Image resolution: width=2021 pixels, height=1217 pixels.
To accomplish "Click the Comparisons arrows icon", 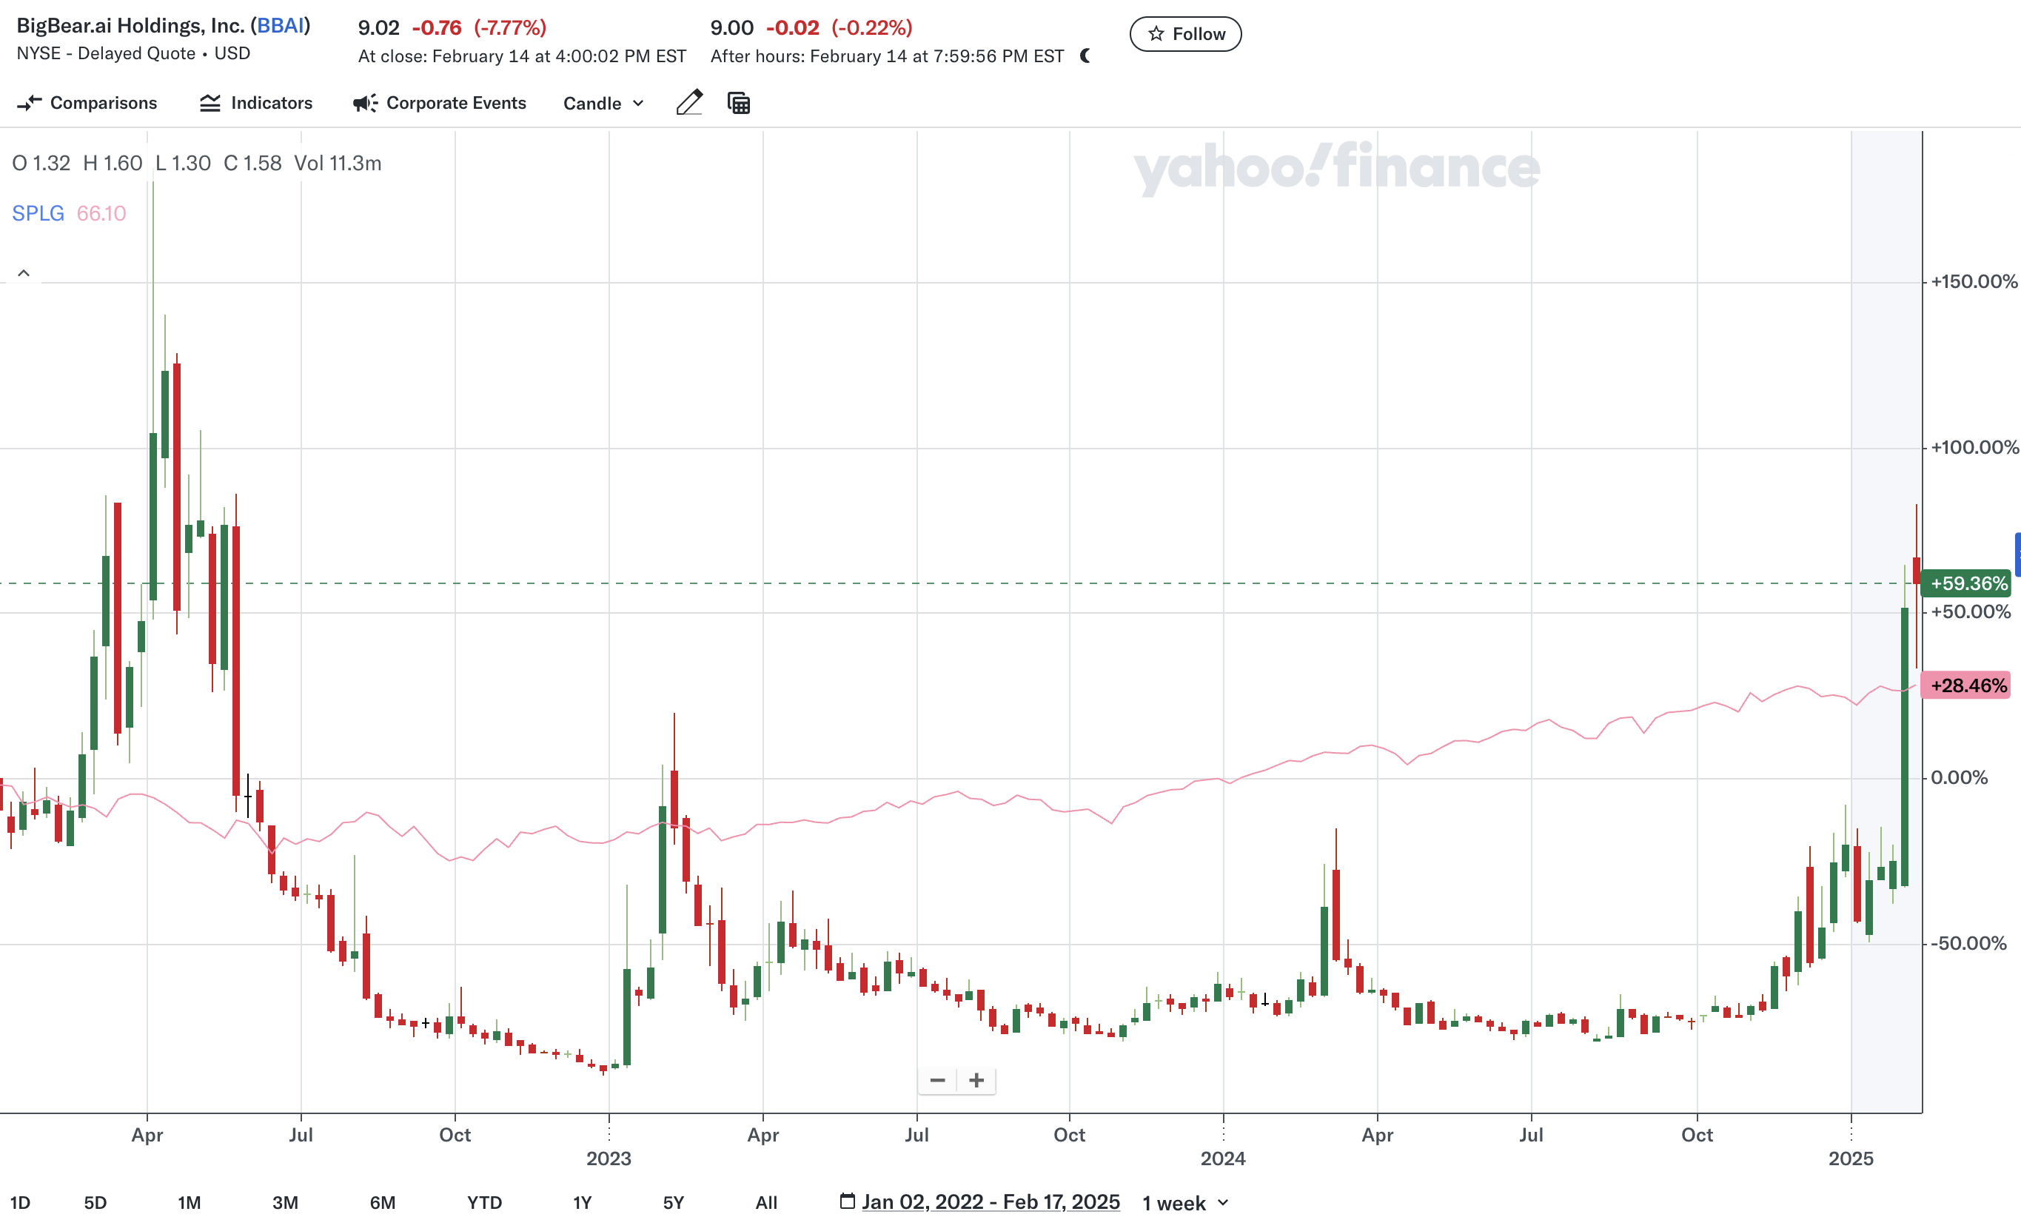I will 29,102.
